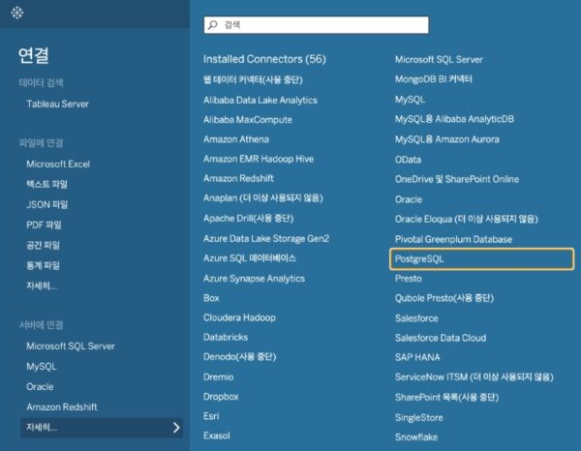Focus the connector search field
The image size is (581, 451).
316,25
